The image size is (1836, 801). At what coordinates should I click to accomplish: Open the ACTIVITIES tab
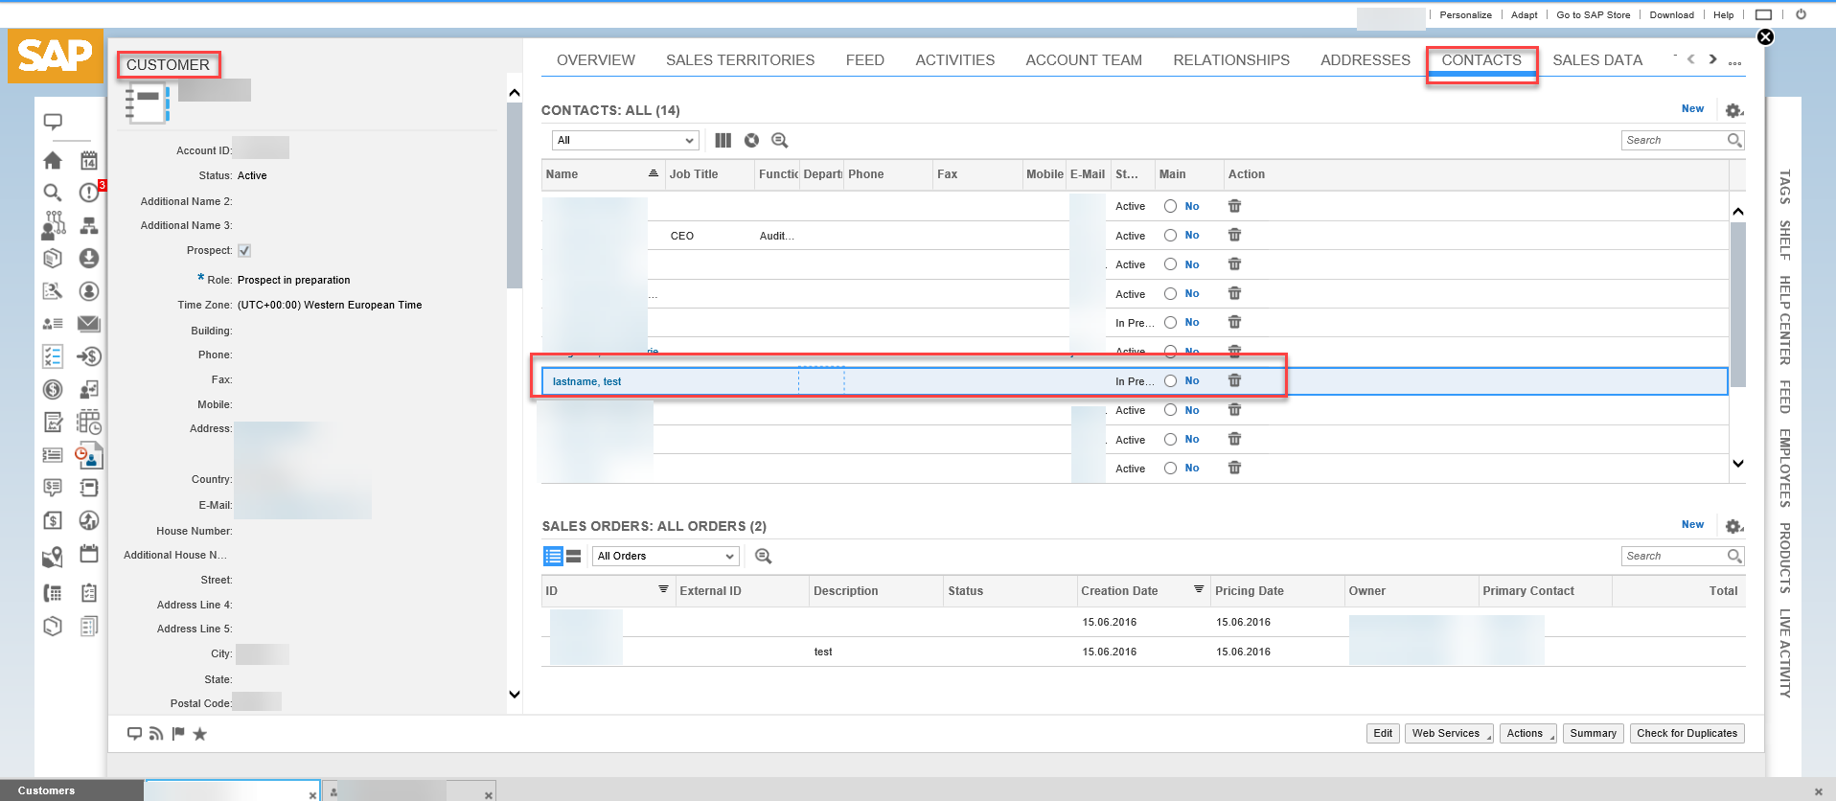pyautogui.click(x=955, y=60)
